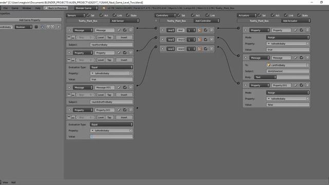Open the Window menu
Viewport: 329px width, 185px height.
27,8
